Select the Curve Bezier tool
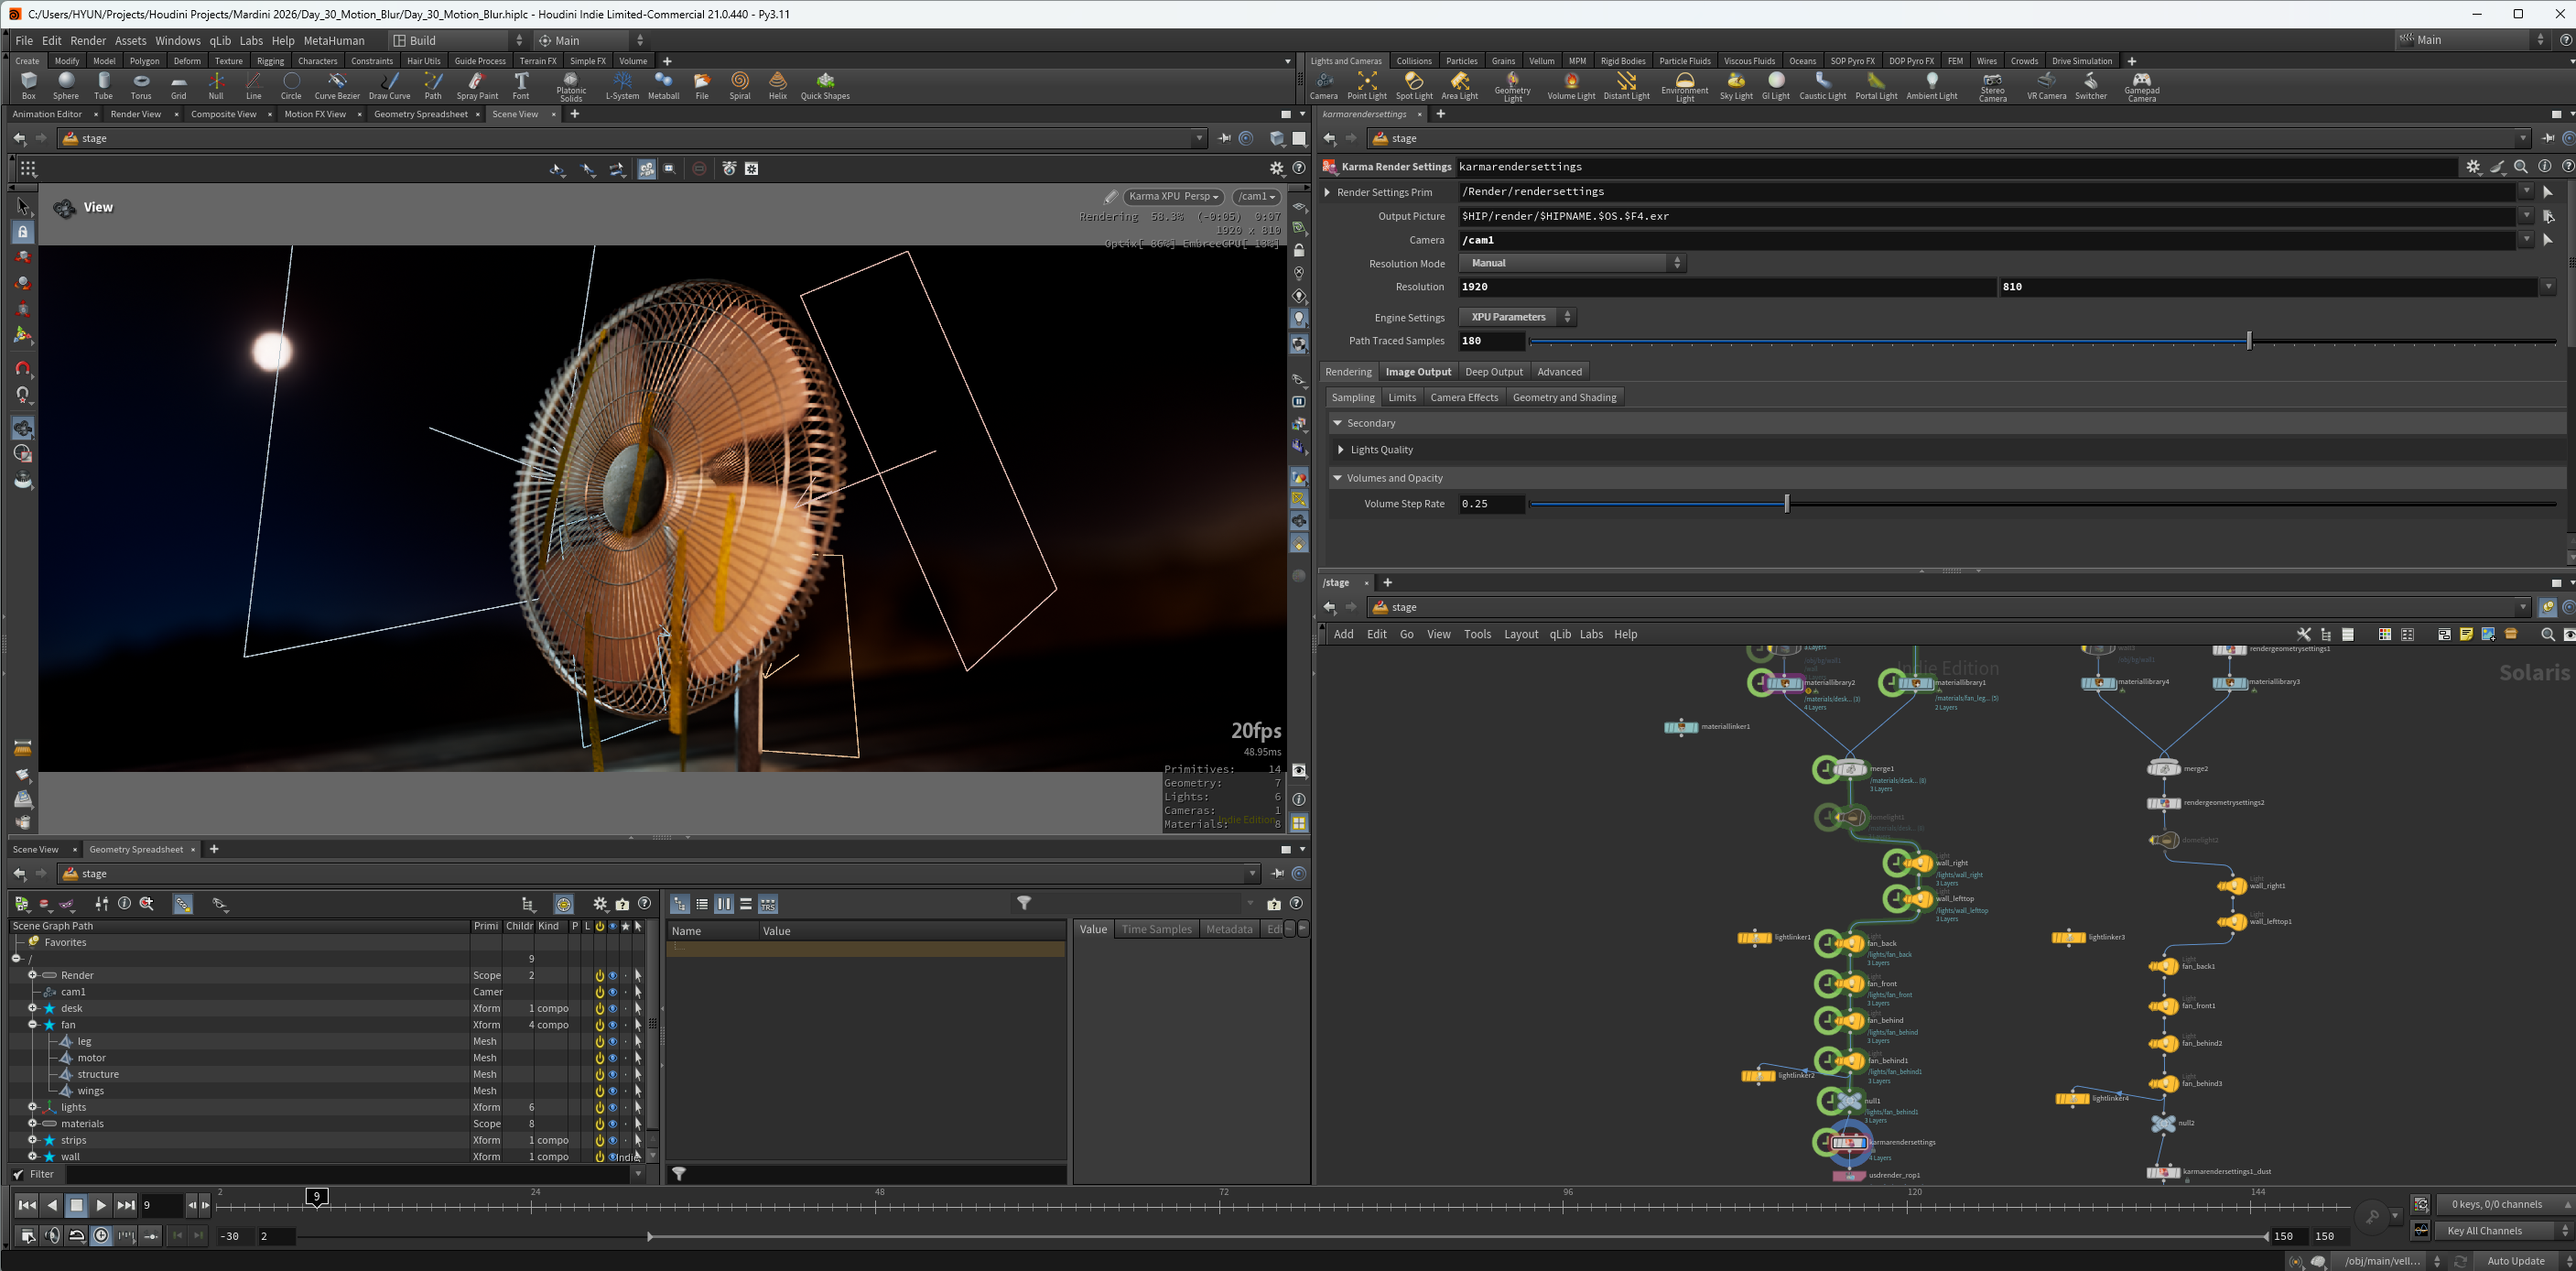Image resolution: width=2576 pixels, height=1271 pixels. 337,85
